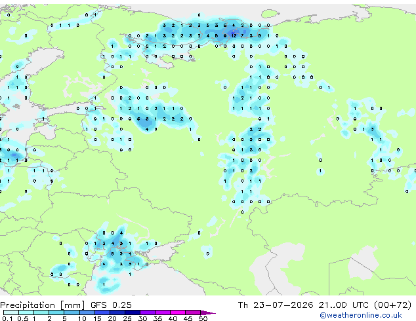Viewport: 416px width, 321px height.
Task: Select the 45–50 mm legend color swatch
Action: coord(192,312)
